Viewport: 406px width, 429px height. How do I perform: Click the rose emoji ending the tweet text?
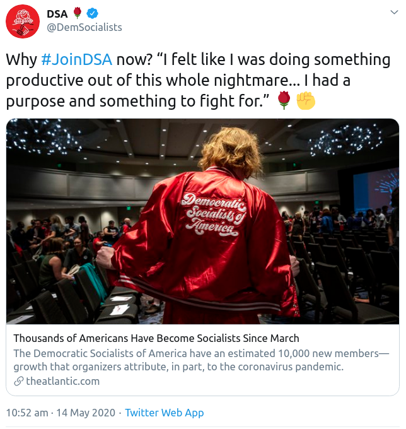[284, 100]
